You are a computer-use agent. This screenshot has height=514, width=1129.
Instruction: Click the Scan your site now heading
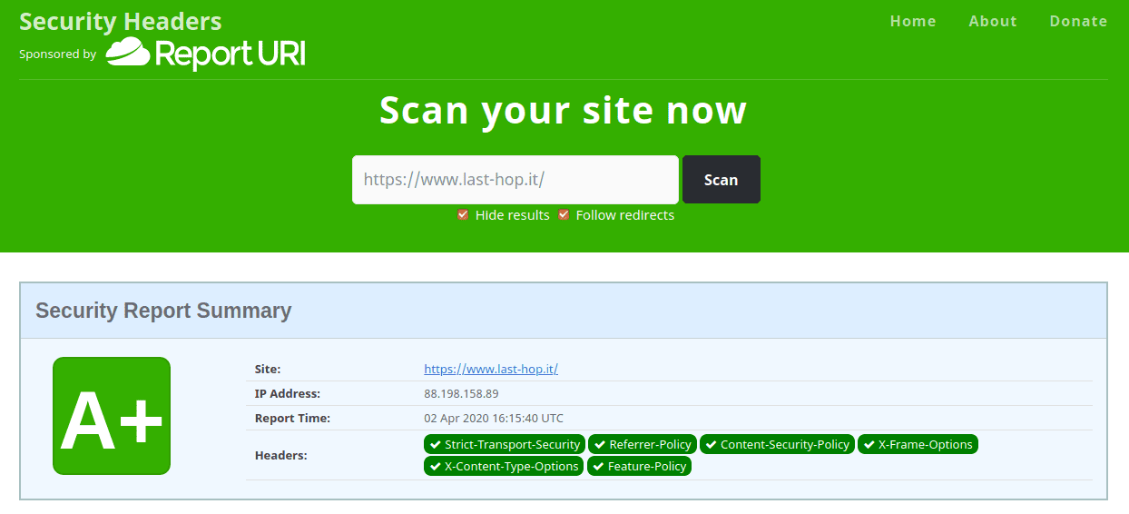(563, 110)
